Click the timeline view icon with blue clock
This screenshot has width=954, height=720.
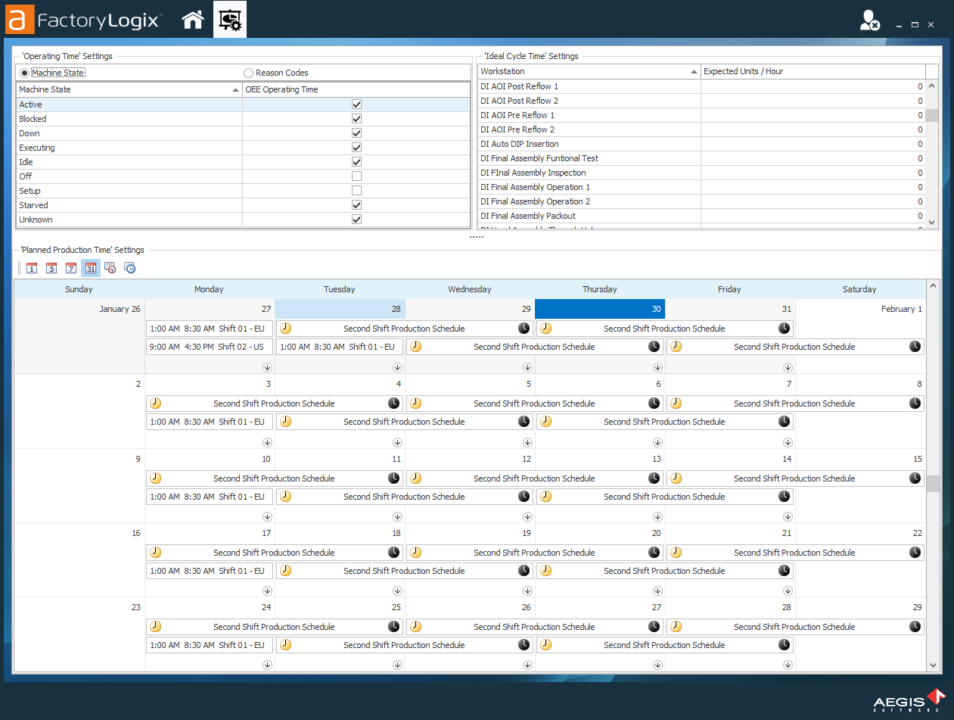pyautogui.click(x=130, y=268)
